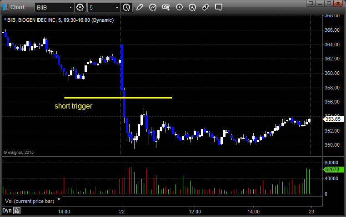Select the pencil drawing tools icon
Screen dimensions: 346x217
coord(140,7)
